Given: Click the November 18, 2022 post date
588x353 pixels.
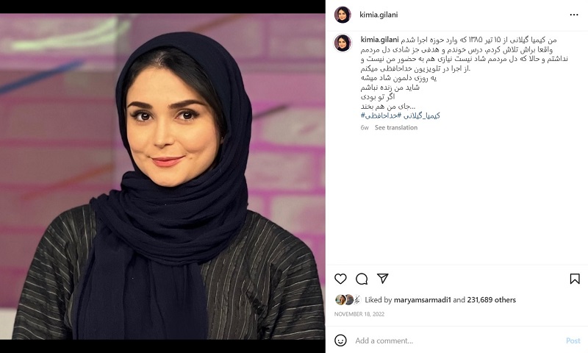Looking at the screenshot, I should (x=359, y=314).
